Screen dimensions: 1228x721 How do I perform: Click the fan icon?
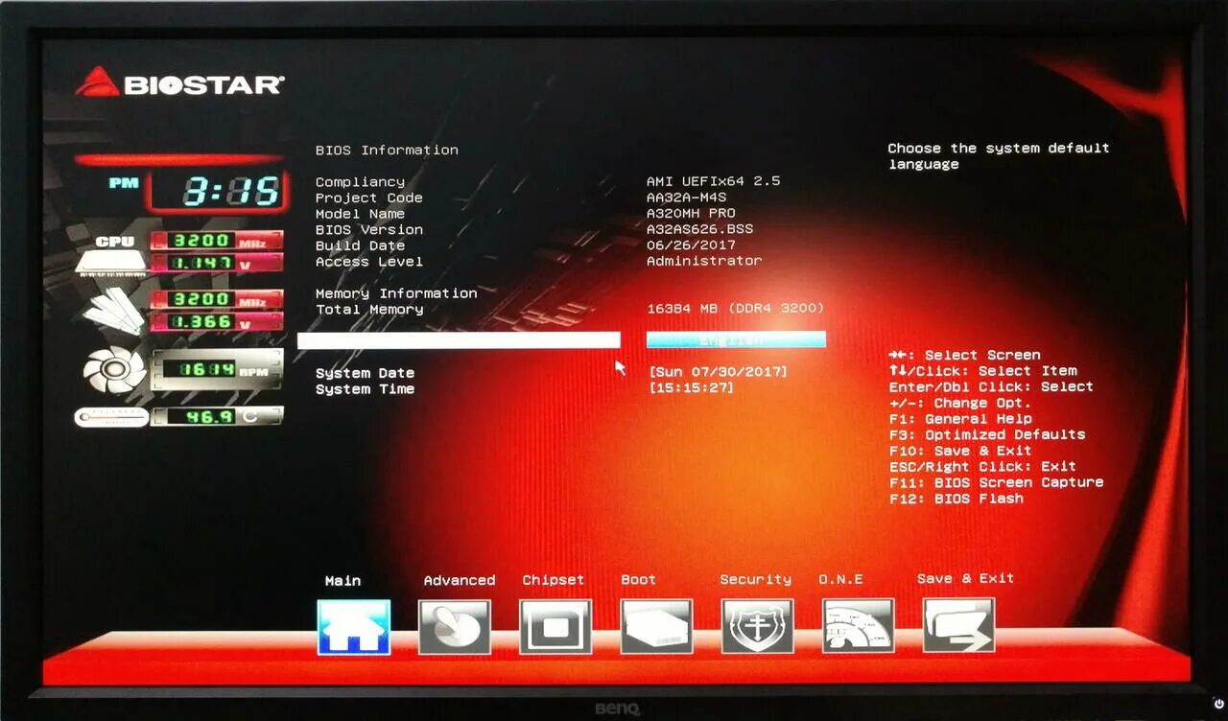115,369
